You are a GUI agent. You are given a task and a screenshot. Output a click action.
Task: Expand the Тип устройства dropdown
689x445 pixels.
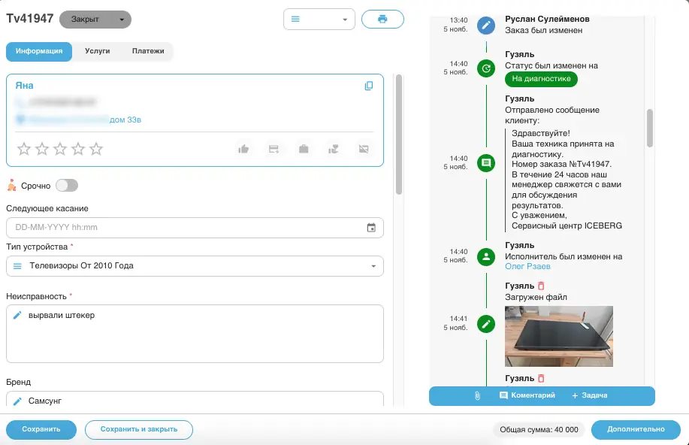pyautogui.click(x=373, y=266)
